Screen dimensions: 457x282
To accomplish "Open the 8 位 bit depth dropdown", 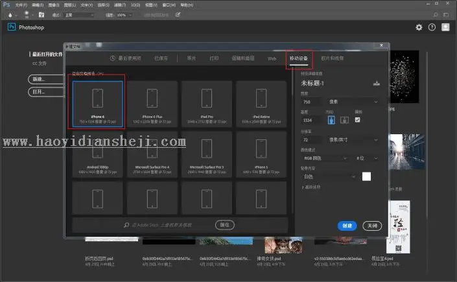I will 367,158.
